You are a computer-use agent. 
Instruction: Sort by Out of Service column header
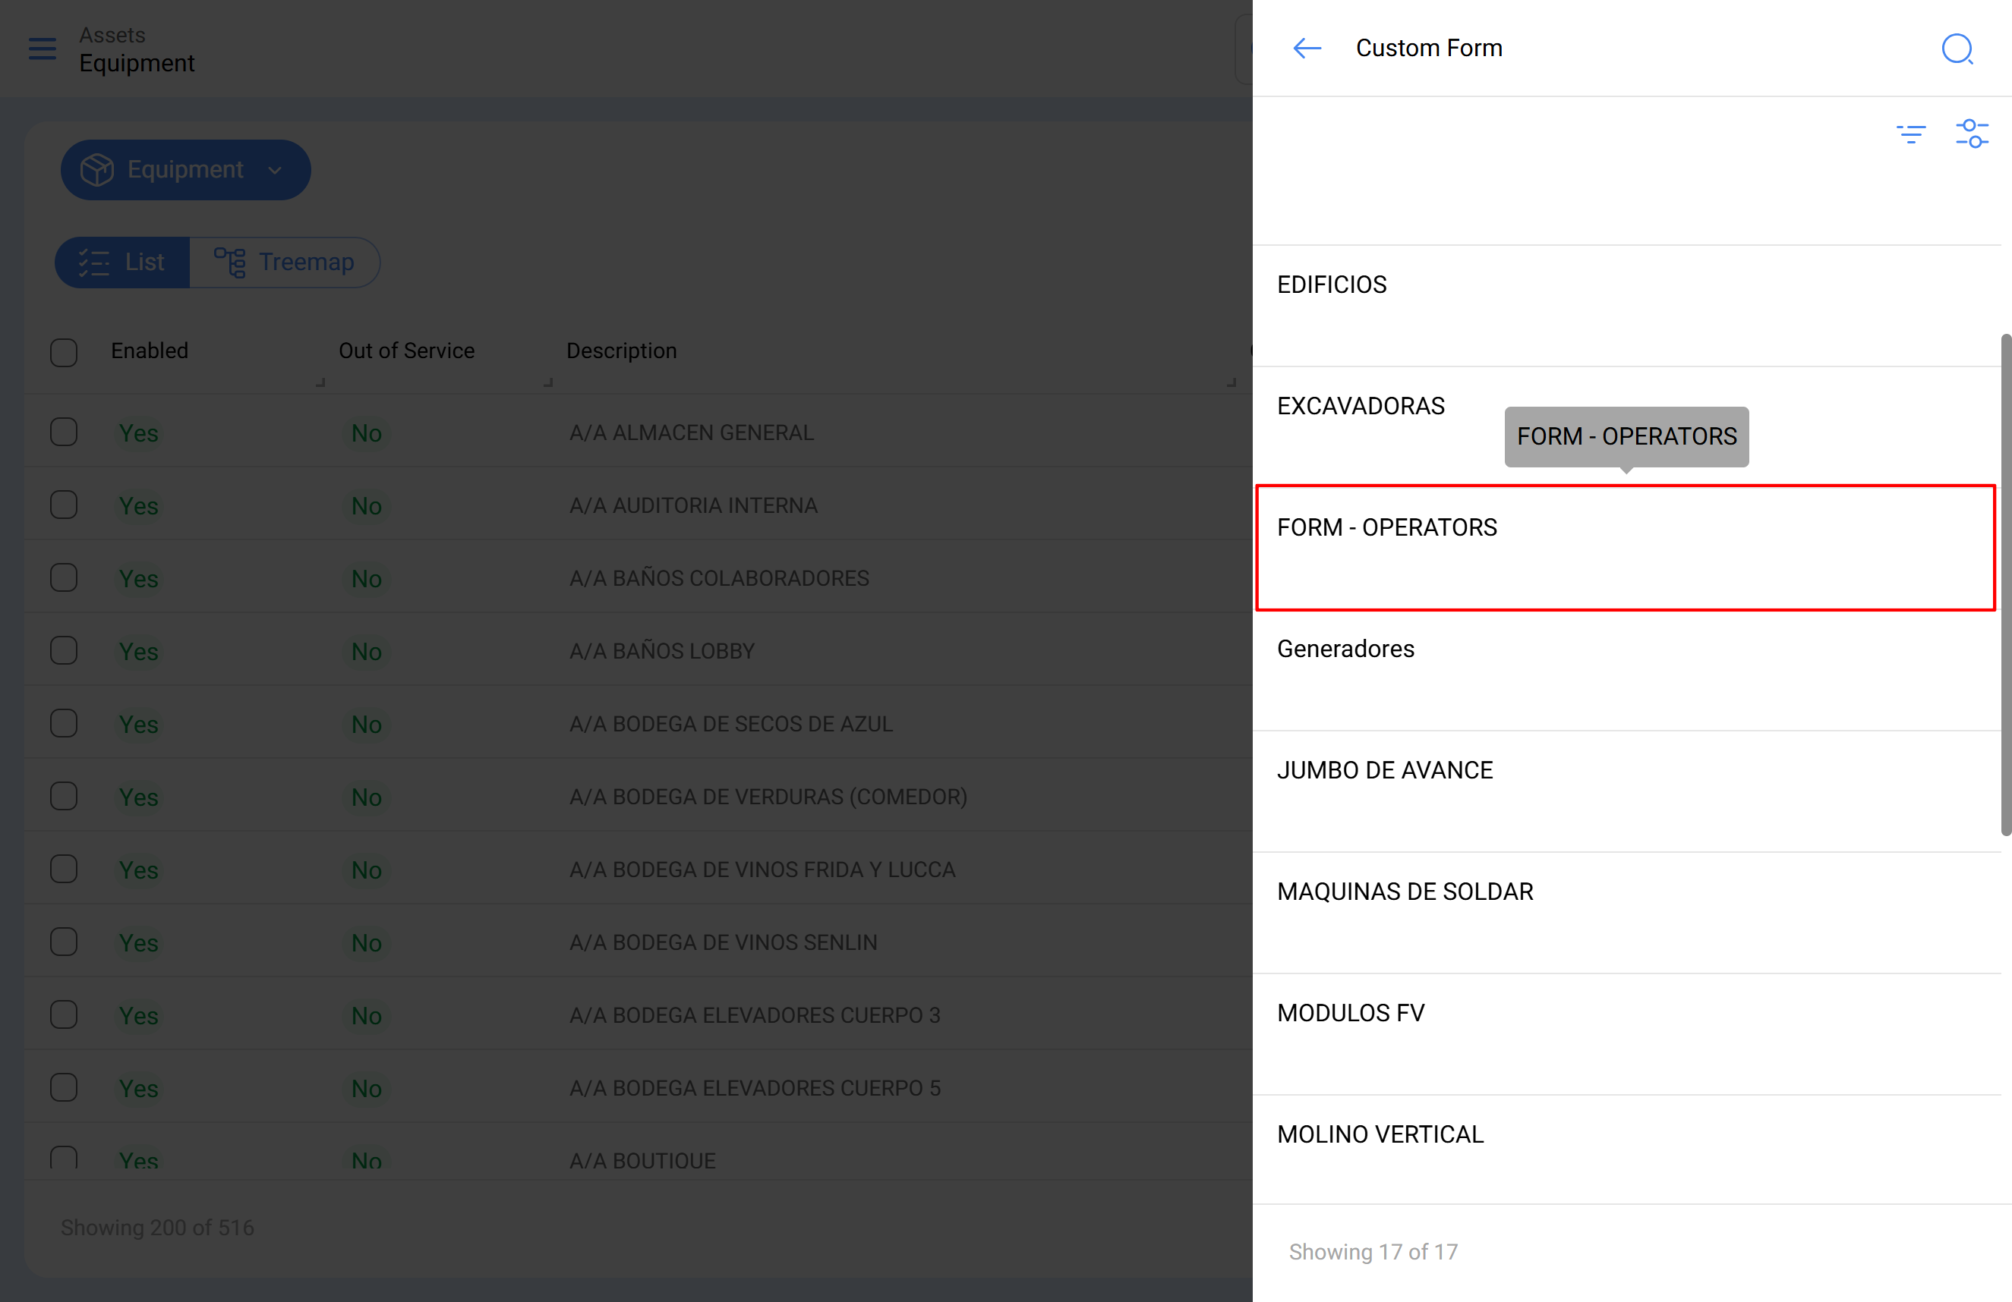pos(405,351)
